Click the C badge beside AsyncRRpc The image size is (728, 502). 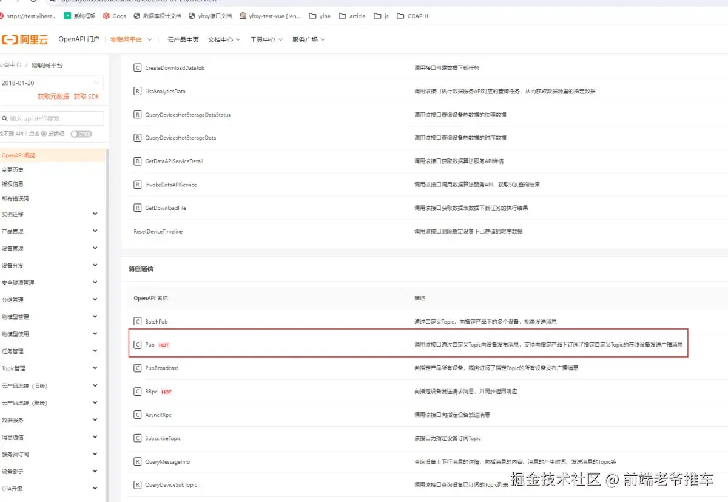coord(138,415)
